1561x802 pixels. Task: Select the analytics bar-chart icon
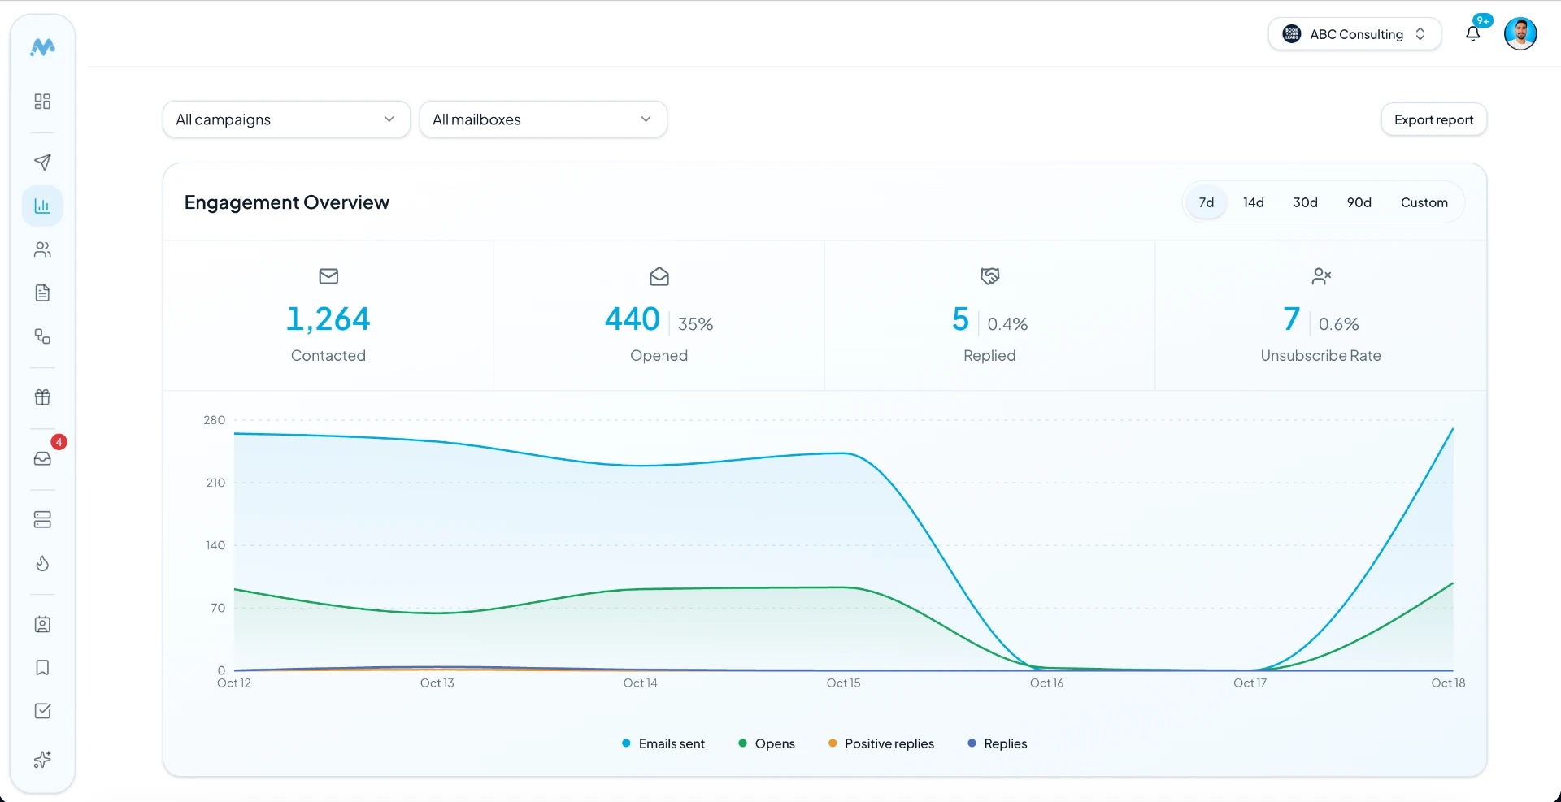click(42, 206)
